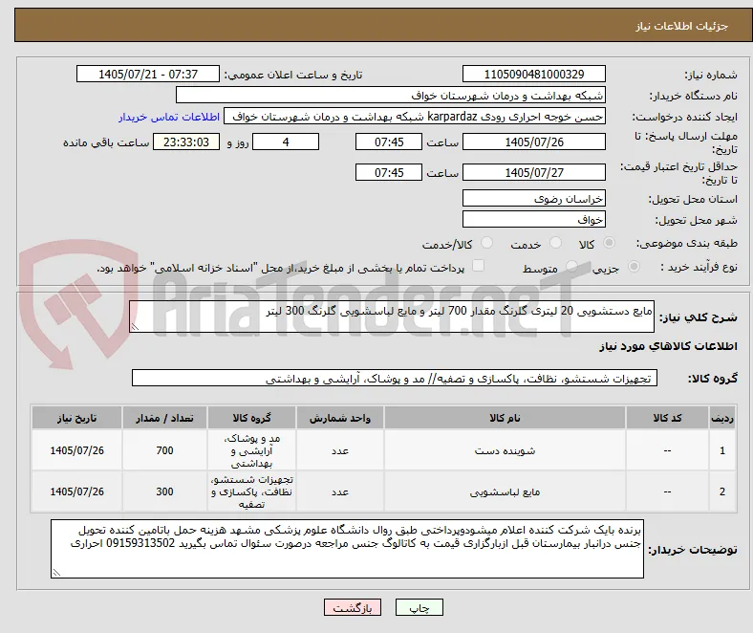Click the quantity cell showing 700

[x=164, y=450]
